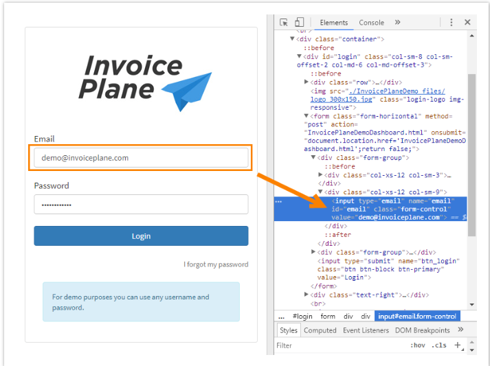Collapse the col-xs-12 col-sm-9 div node
The height and width of the screenshot is (366, 490).
(x=320, y=192)
